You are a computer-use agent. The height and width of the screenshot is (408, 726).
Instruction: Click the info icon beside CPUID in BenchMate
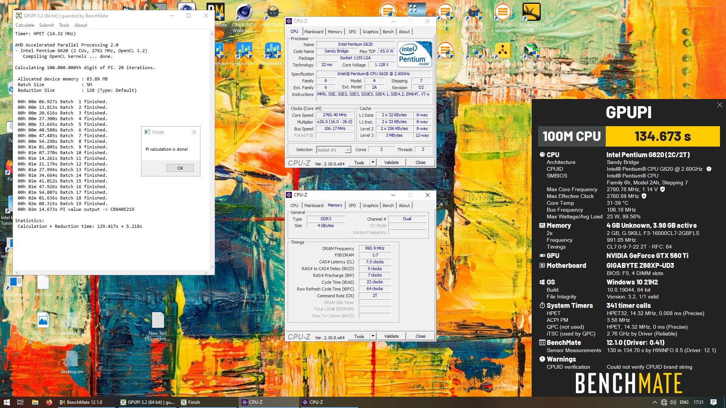tap(709, 169)
